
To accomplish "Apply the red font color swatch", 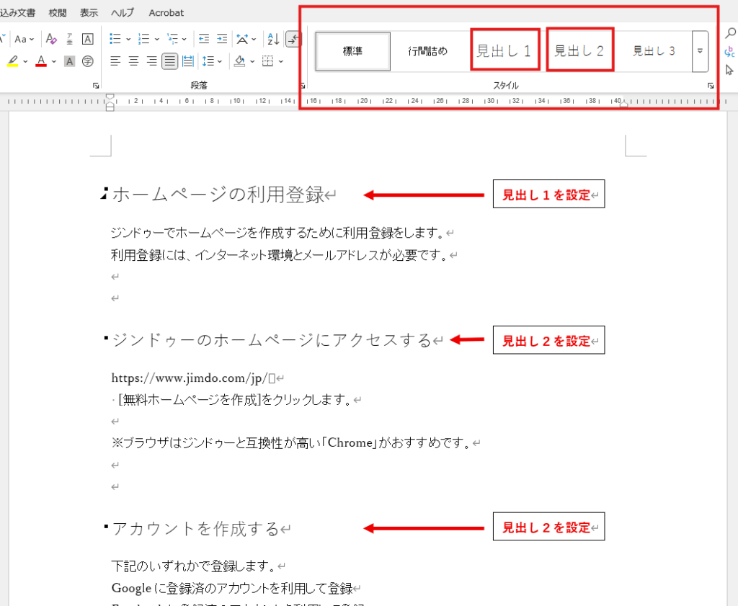I will tap(41, 61).
